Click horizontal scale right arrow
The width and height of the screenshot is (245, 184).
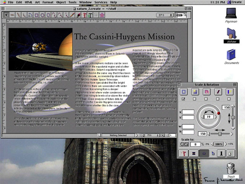(232, 134)
